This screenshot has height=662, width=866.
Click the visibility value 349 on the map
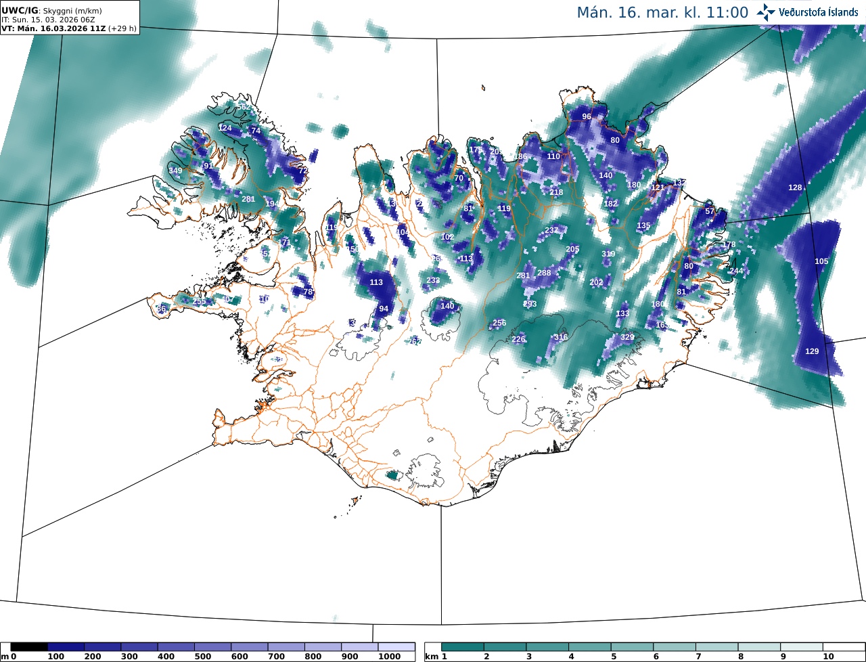pyautogui.click(x=175, y=171)
